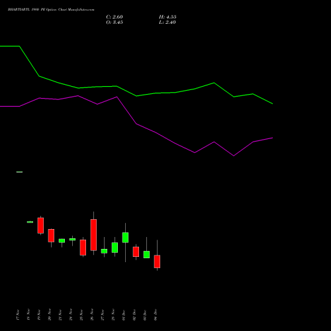The height and width of the screenshot is (331, 331).
Task: Select the red candle for 25 Nov
Action: [x=83, y=248]
